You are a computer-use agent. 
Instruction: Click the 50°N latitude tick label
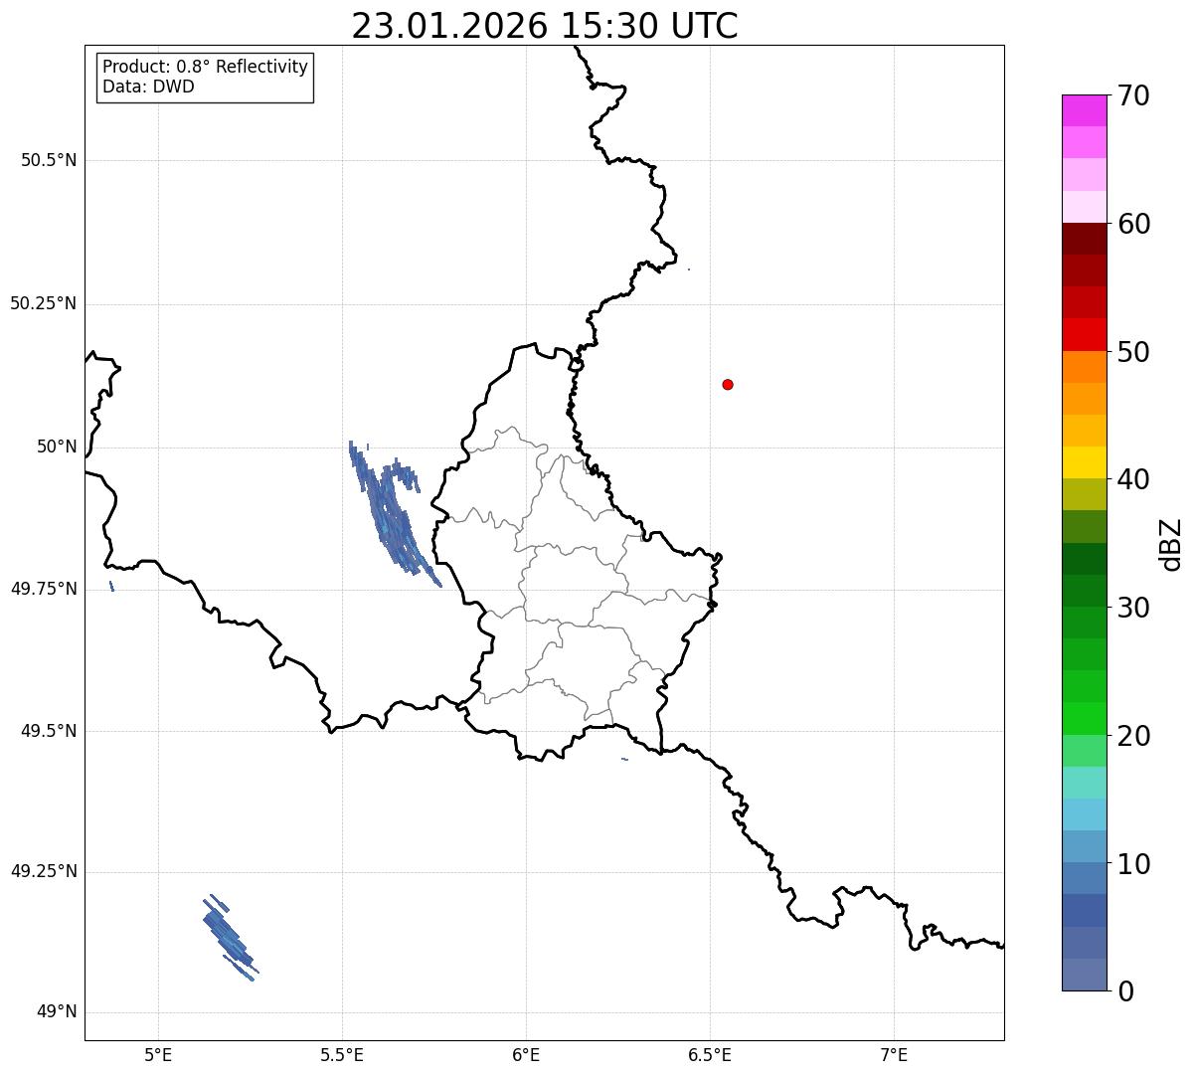tap(57, 447)
